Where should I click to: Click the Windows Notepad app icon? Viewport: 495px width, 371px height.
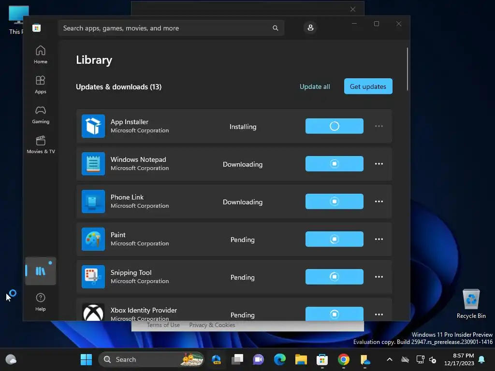point(93,164)
